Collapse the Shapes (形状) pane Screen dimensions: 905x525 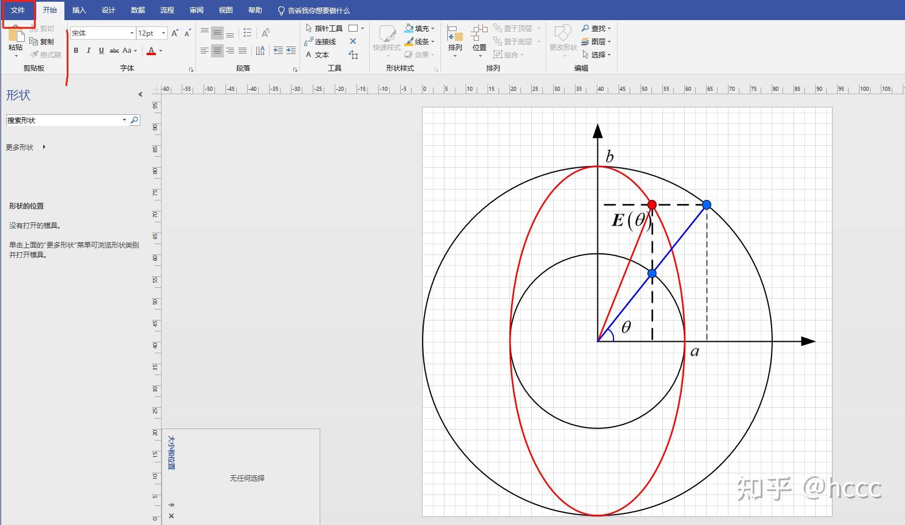[x=140, y=94]
